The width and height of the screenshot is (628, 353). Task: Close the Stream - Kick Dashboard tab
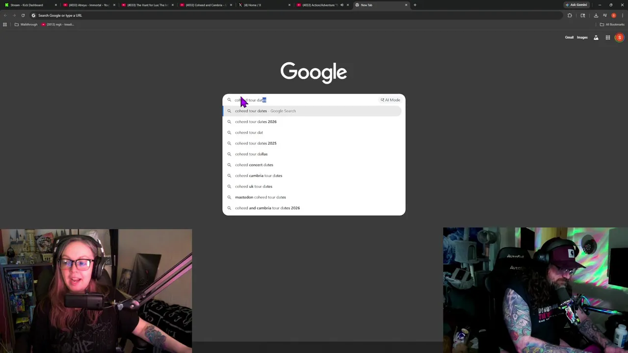(x=56, y=5)
